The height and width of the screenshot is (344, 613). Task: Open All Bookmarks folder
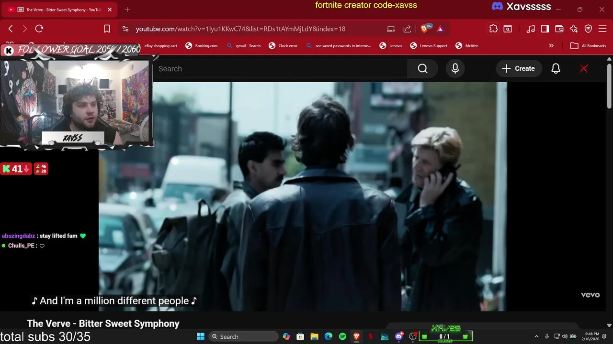pyautogui.click(x=588, y=46)
